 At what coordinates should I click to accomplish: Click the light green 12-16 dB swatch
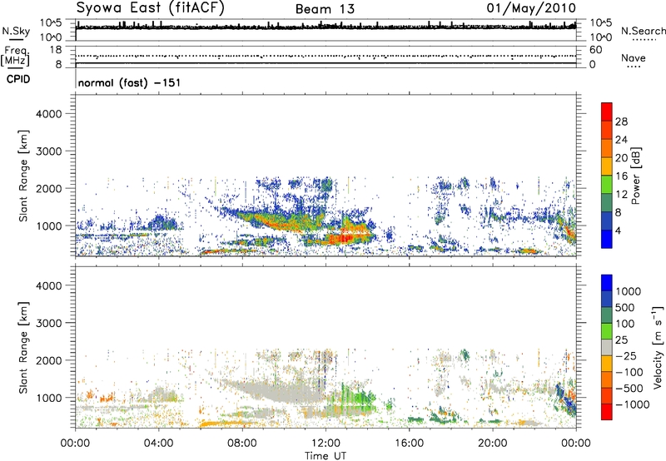(607, 184)
